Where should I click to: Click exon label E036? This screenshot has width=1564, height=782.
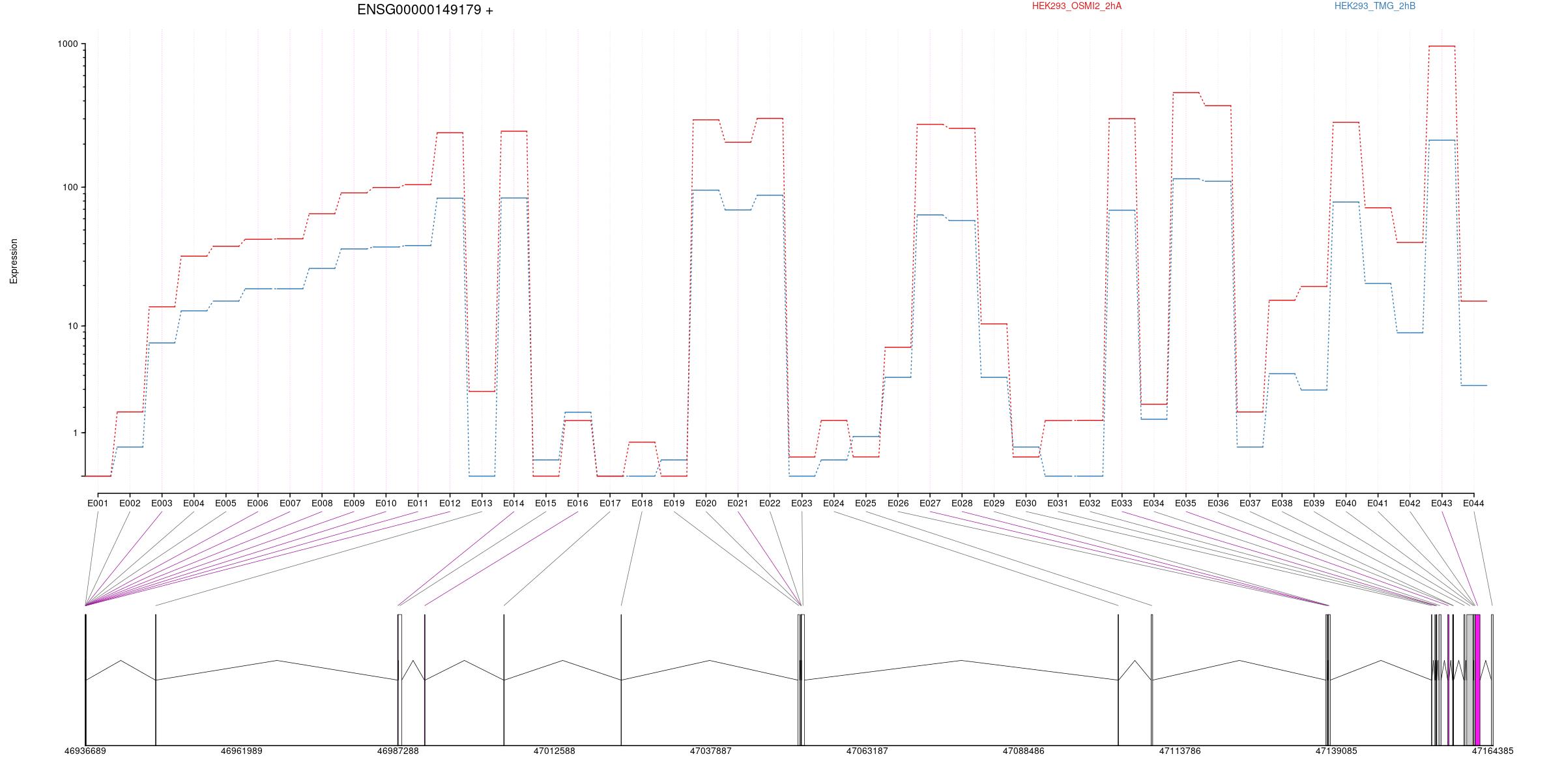[x=1218, y=503]
